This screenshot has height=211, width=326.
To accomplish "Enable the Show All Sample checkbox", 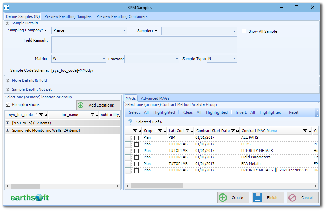I will [244, 31].
